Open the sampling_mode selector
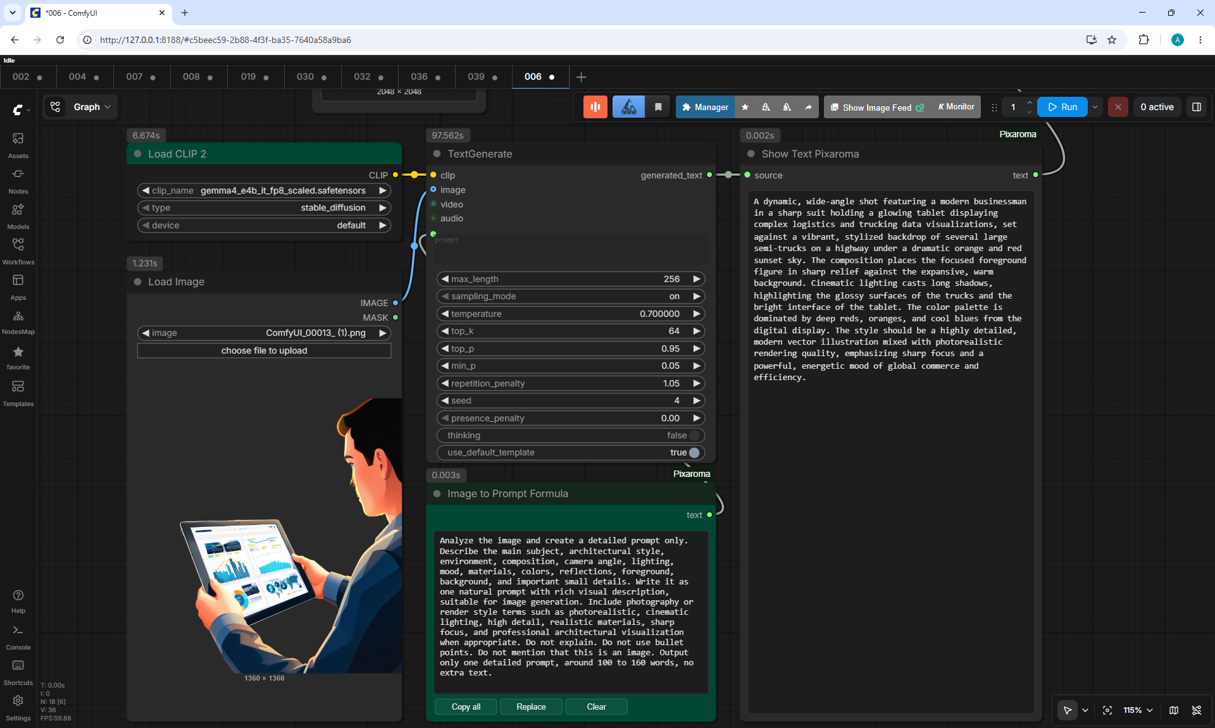 point(571,296)
